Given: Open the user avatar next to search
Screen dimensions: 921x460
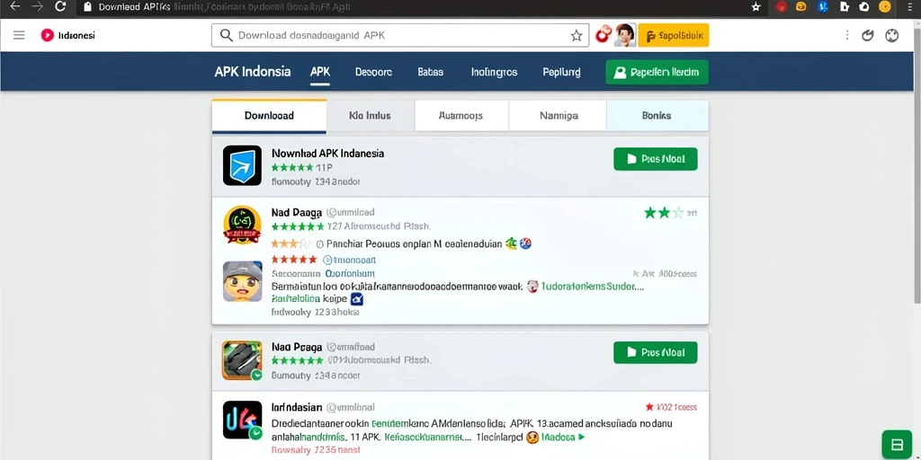Looking at the screenshot, I should [x=625, y=35].
